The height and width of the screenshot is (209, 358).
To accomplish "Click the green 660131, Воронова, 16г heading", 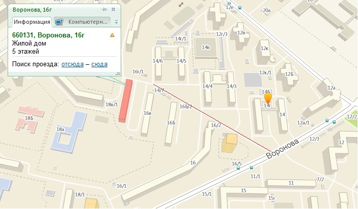I will click(48, 35).
